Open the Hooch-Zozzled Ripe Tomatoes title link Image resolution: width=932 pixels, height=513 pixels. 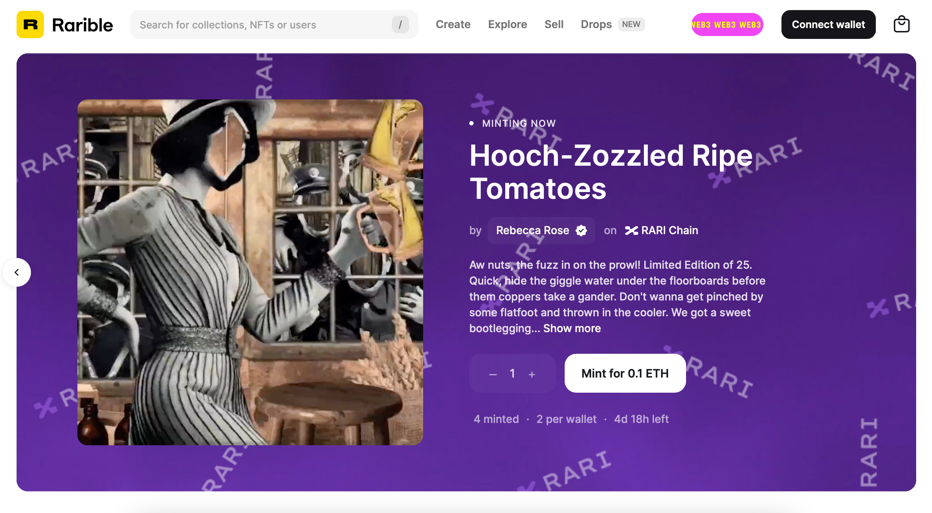[611, 172]
